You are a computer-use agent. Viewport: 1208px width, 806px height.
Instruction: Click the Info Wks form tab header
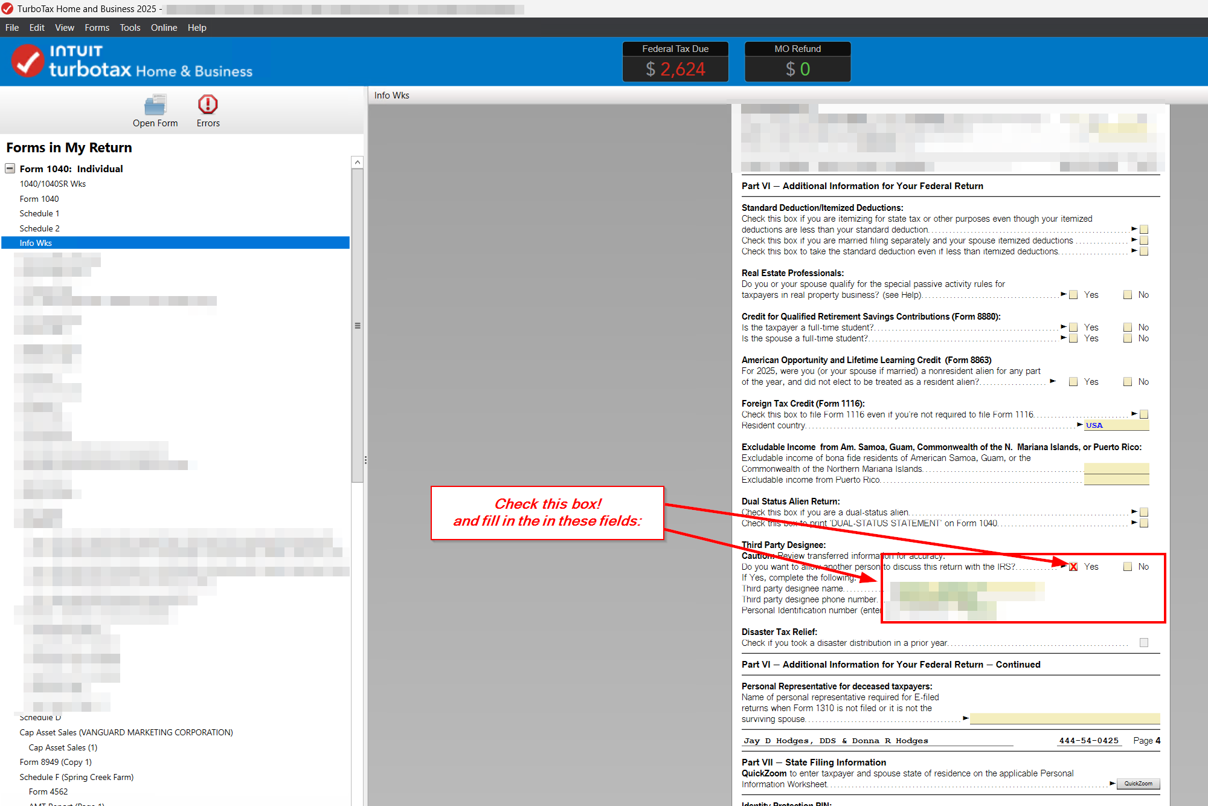(391, 95)
